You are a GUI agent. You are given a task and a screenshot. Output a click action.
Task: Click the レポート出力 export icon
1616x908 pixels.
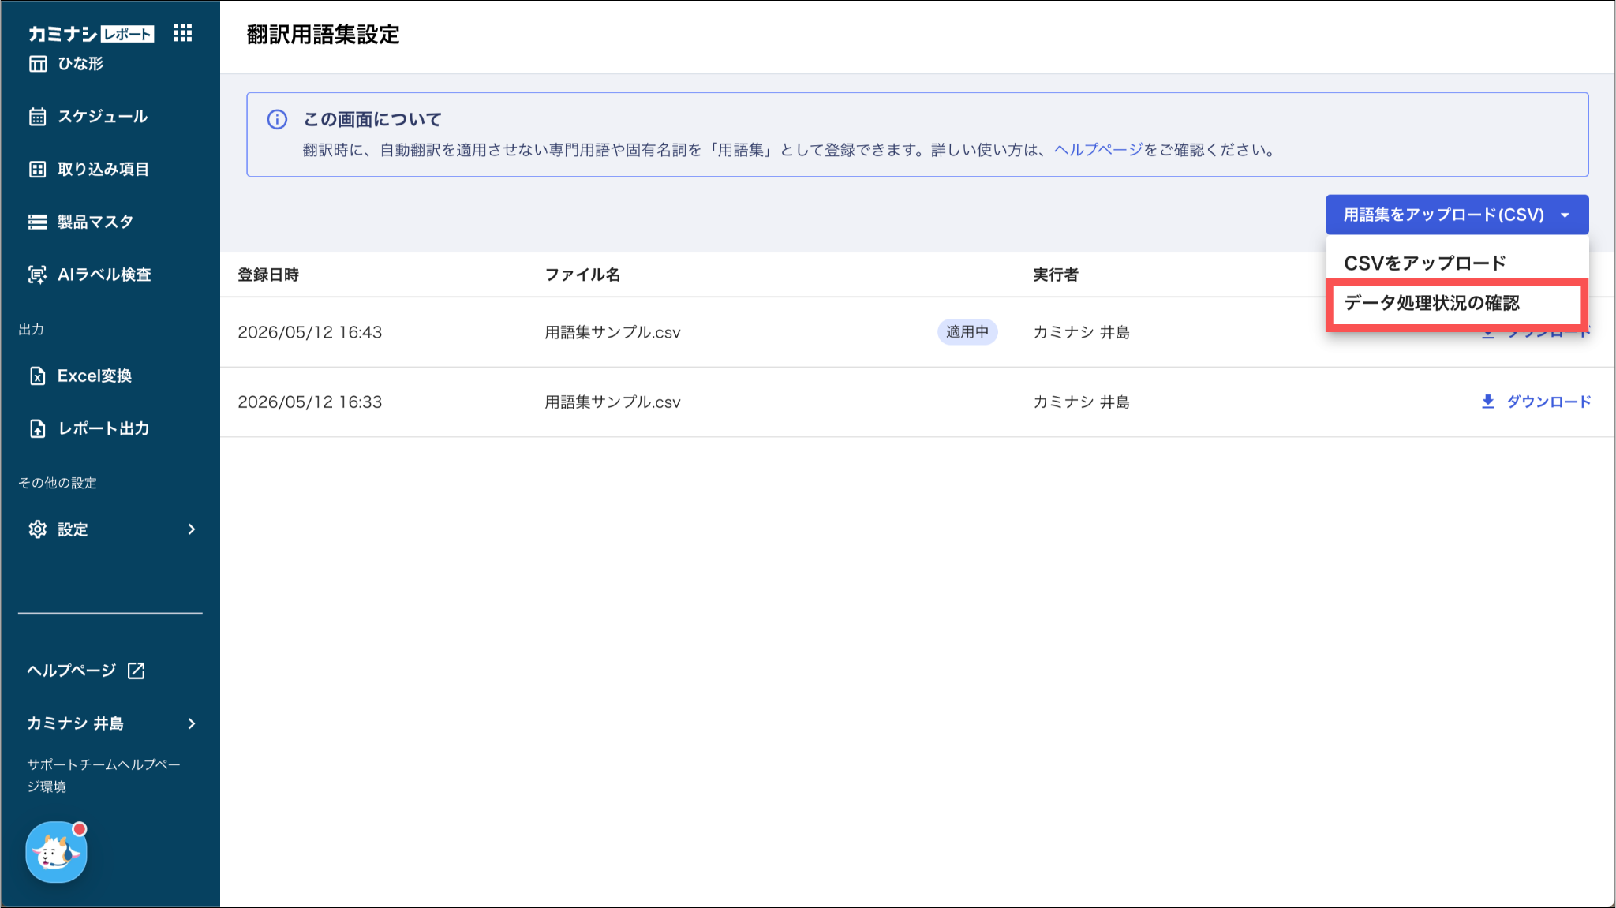[x=38, y=428]
